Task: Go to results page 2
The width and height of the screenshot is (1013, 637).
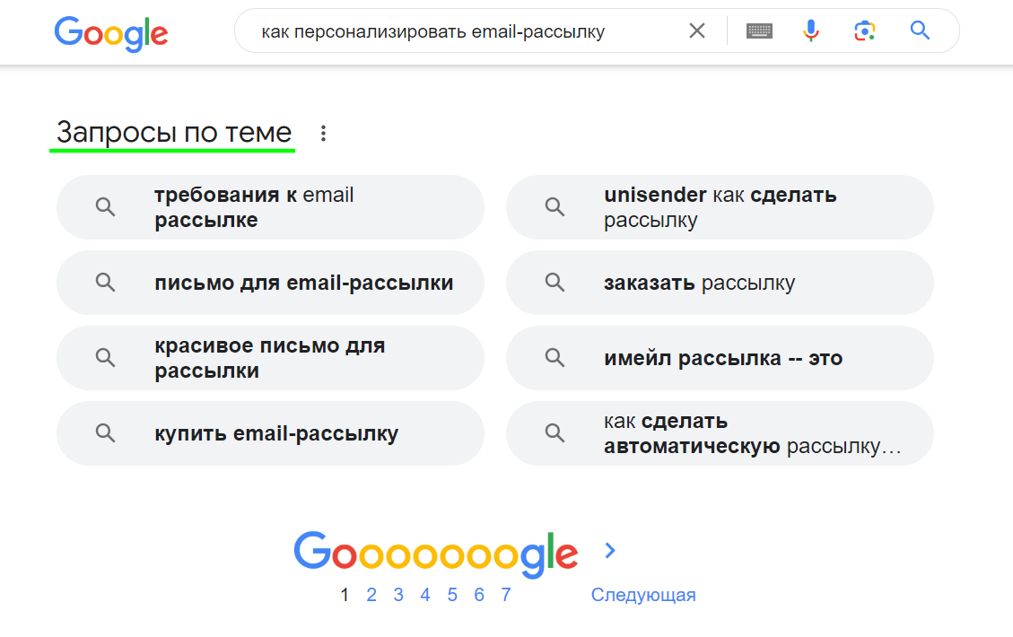Action: point(371,595)
